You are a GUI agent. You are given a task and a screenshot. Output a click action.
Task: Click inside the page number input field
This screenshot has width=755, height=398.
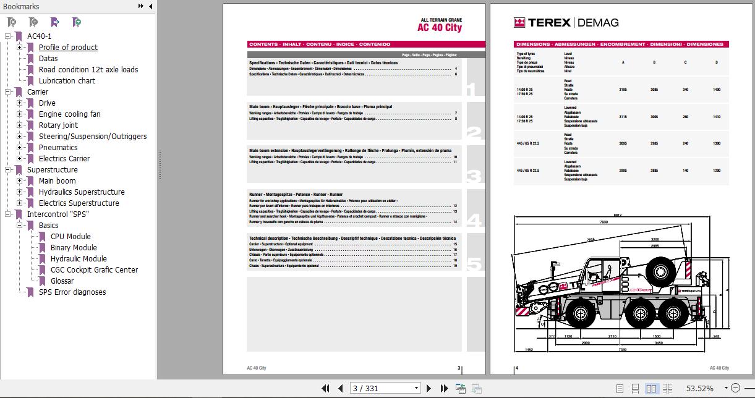click(x=377, y=387)
